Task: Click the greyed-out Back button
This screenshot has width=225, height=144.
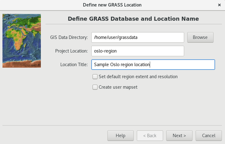Action: pyautogui.click(x=150, y=136)
